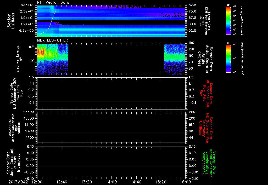The image size is (268, 185).
Task: Click the '12:40' time axis tick label
Action: pos(62,182)
